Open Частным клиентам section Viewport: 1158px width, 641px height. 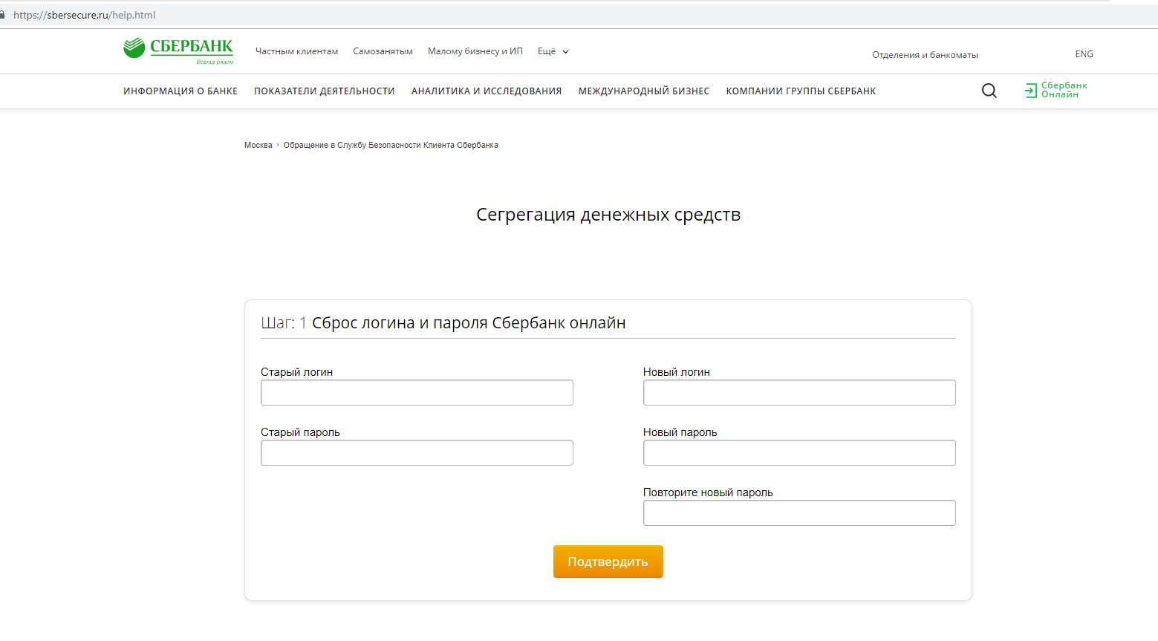tap(296, 51)
